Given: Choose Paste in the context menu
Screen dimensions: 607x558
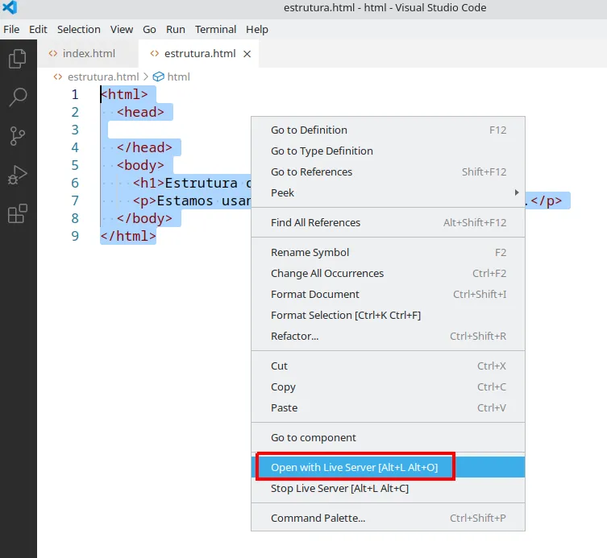Looking at the screenshot, I should (388, 407).
